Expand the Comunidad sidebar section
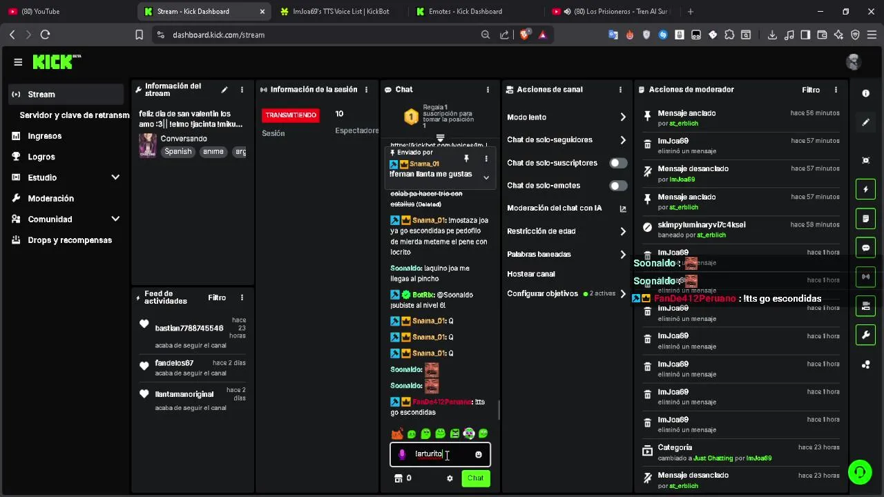The image size is (884, 497). click(115, 219)
